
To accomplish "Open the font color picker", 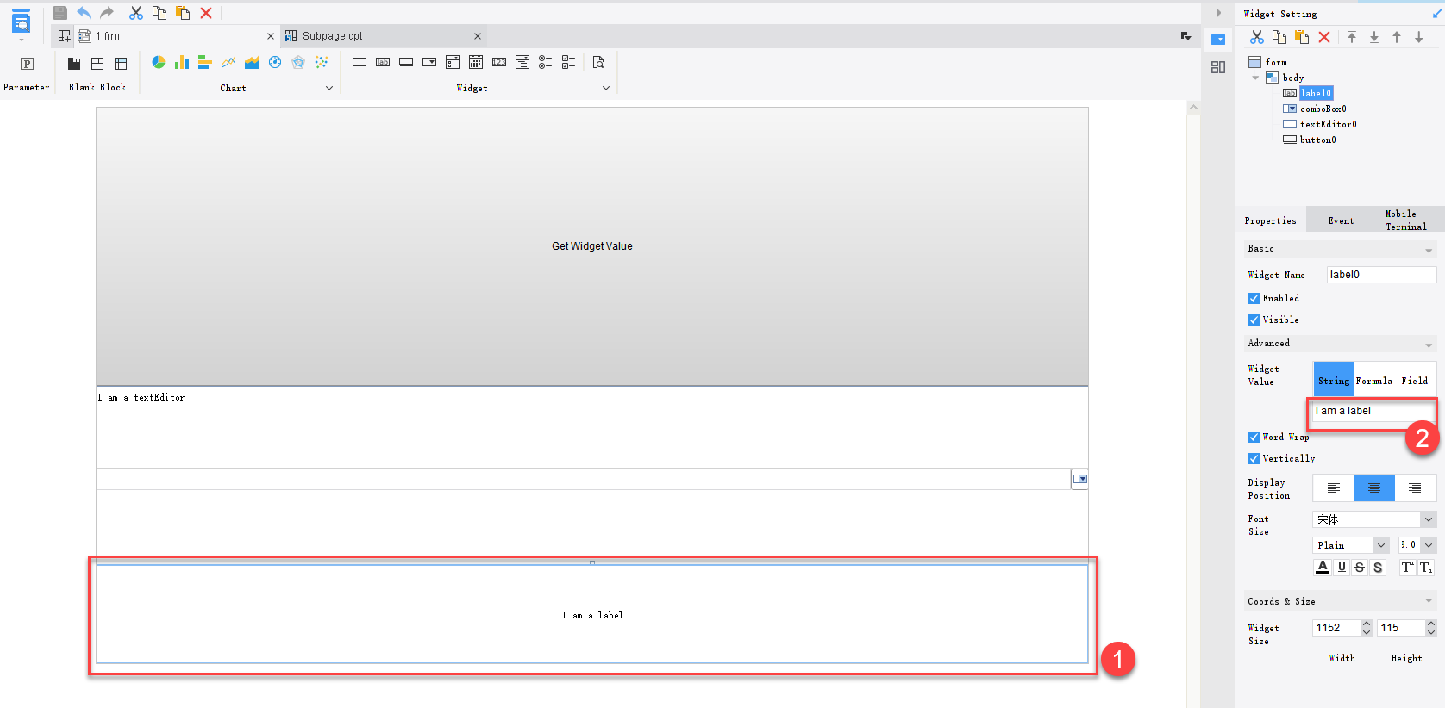I will tap(1323, 568).
